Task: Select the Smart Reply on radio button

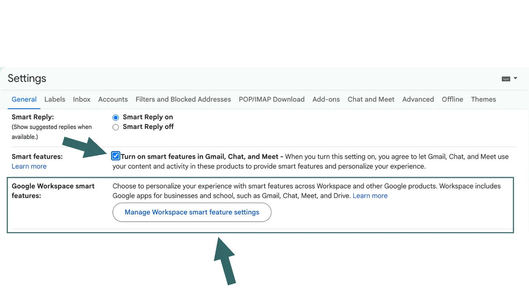Action: click(116, 117)
